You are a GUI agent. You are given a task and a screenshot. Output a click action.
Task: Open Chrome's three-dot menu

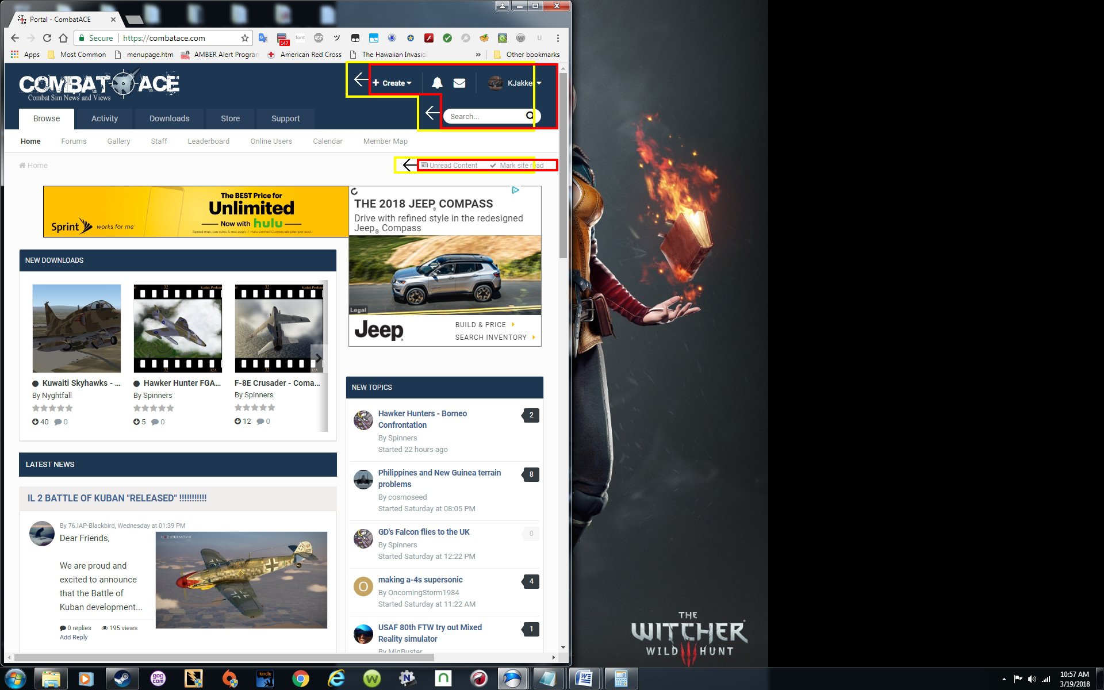(558, 38)
